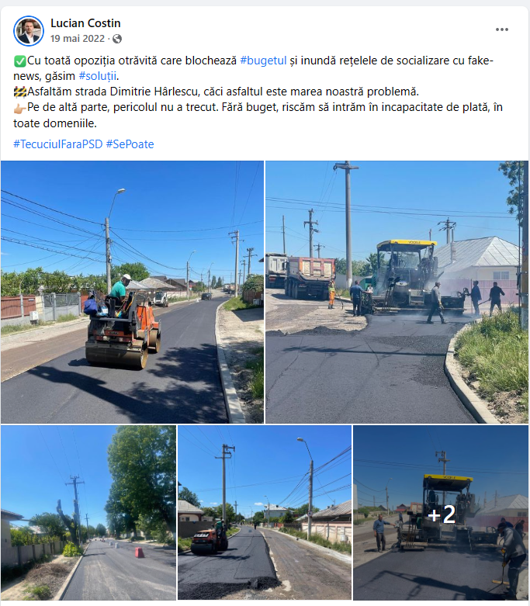Open Lucian Costin's profile picture

[28, 31]
